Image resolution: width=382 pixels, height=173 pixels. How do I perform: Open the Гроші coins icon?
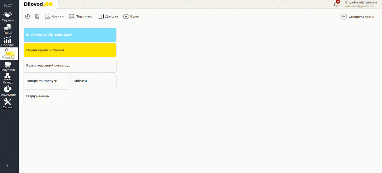[x=8, y=29]
